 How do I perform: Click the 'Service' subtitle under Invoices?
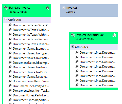[71, 12]
